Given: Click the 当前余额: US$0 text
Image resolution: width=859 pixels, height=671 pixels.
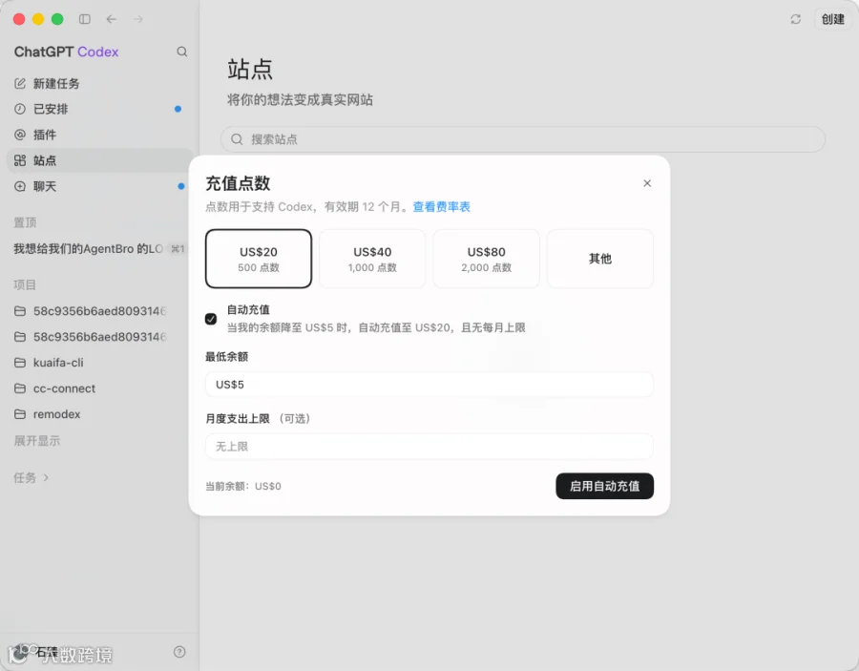Looking at the screenshot, I should tap(243, 487).
